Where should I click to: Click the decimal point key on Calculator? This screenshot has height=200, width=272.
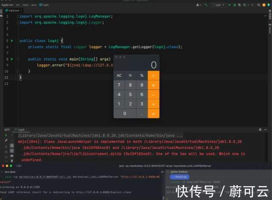click(142, 114)
